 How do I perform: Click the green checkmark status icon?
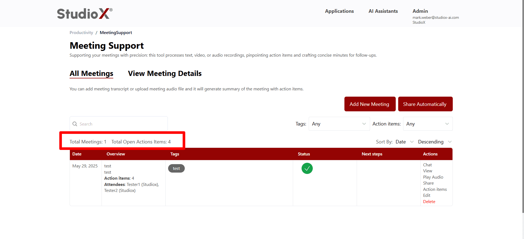click(307, 168)
